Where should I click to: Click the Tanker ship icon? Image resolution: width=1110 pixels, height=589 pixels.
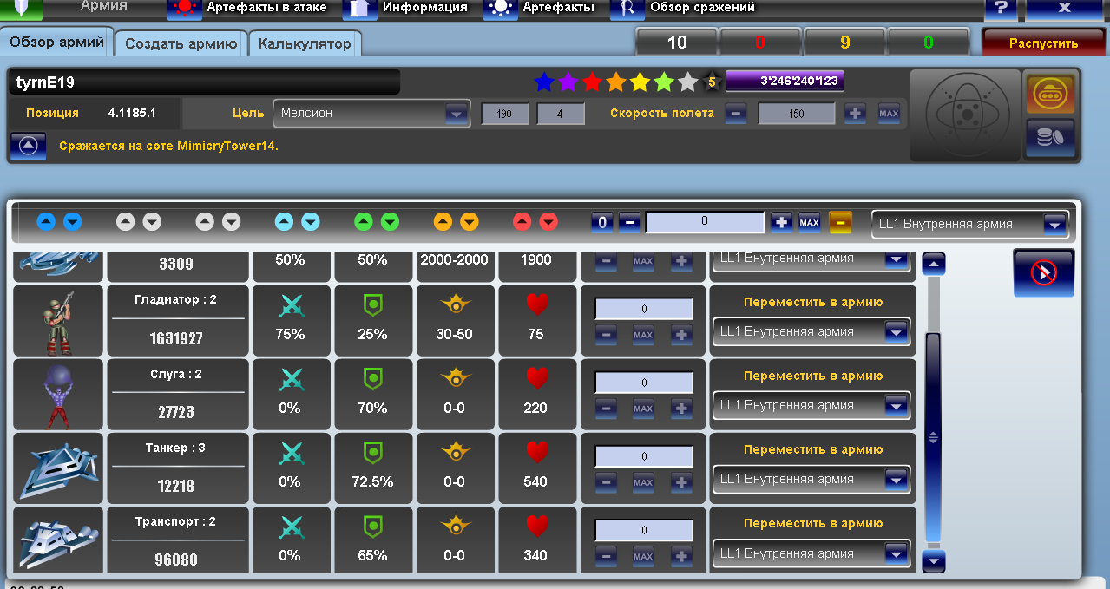(58, 469)
